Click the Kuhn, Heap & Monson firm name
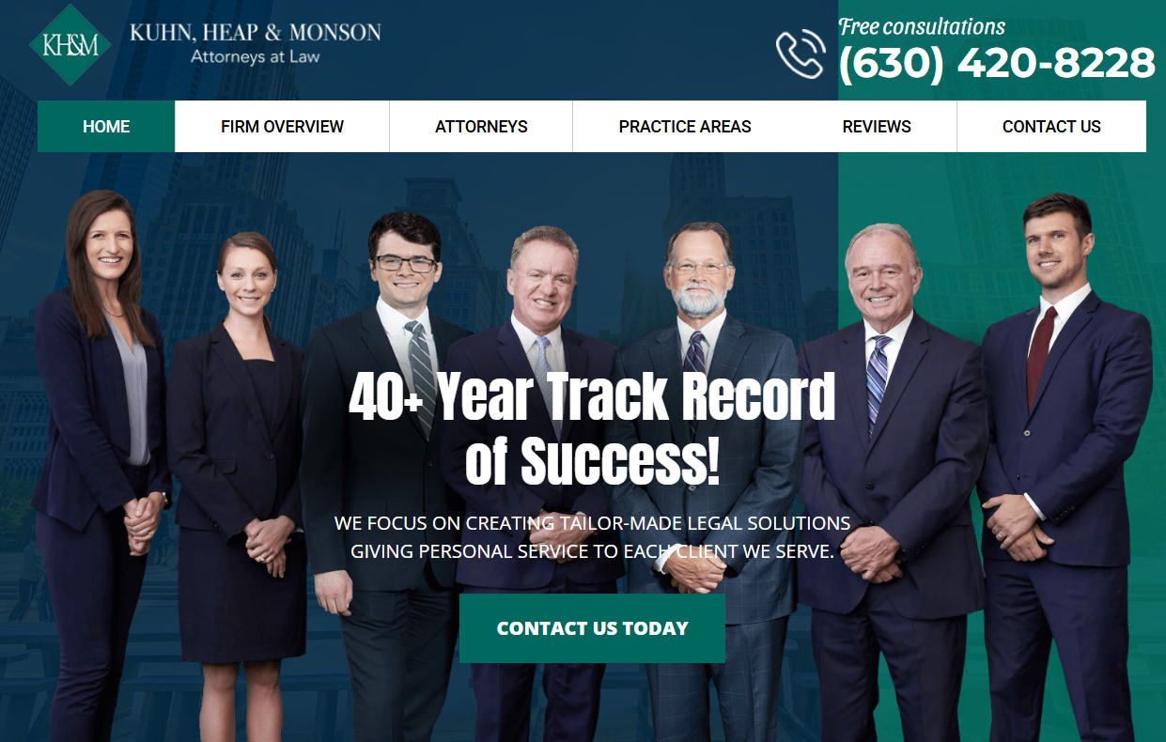 coord(256,33)
